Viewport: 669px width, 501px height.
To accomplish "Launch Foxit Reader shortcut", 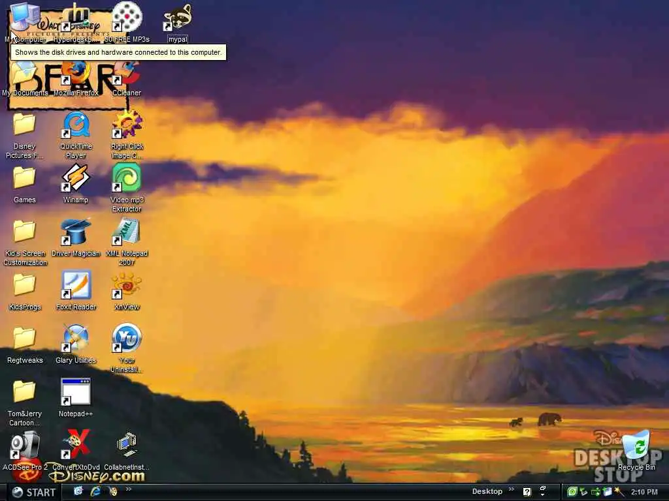I will click(76, 290).
